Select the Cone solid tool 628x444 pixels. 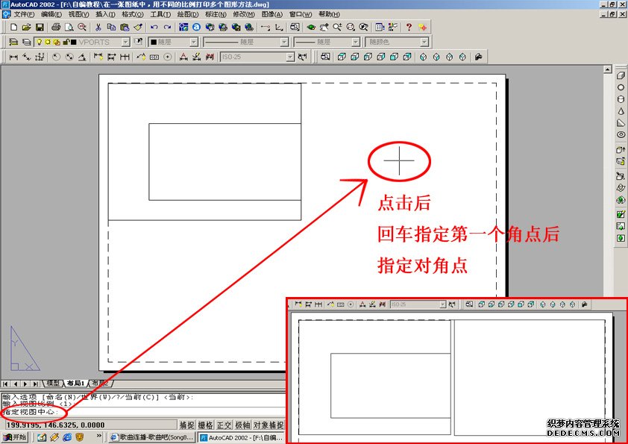coord(621,111)
